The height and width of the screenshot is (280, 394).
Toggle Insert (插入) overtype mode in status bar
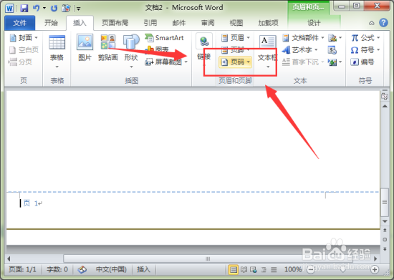point(143,269)
